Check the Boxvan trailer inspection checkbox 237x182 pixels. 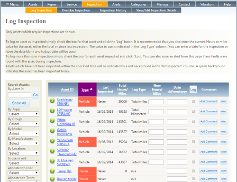(x=193, y=179)
